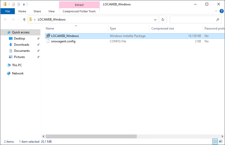Select Network in the navigation pane
Image resolution: width=225 pixels, height=145 pixels.
point(18,73)
